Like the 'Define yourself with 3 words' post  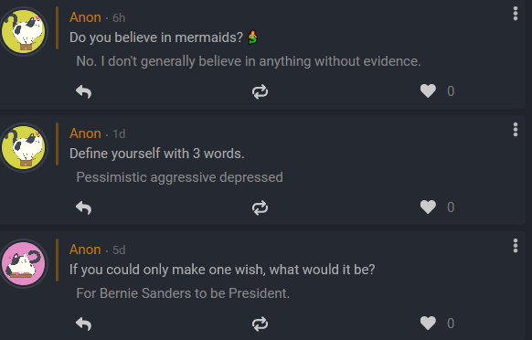[428, 207]
